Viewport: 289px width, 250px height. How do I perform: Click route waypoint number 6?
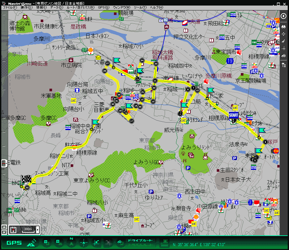[x=265, y=142]
